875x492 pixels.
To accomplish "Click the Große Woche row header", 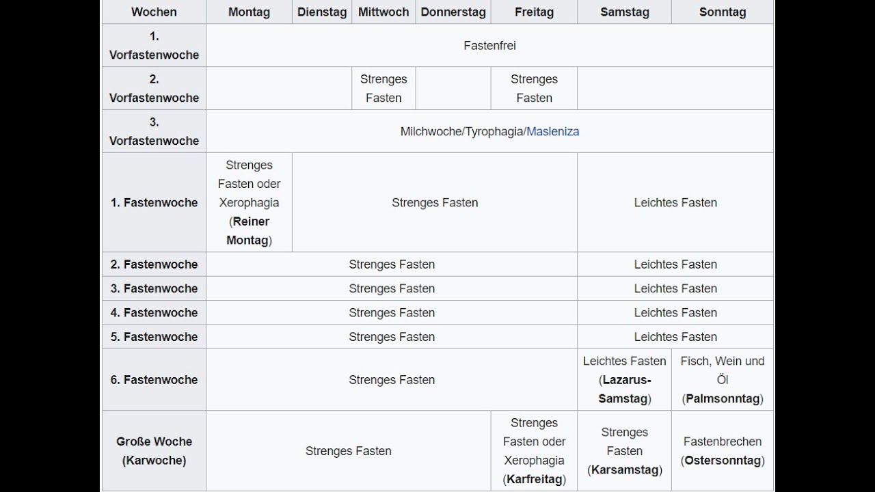I will (154, 451).
